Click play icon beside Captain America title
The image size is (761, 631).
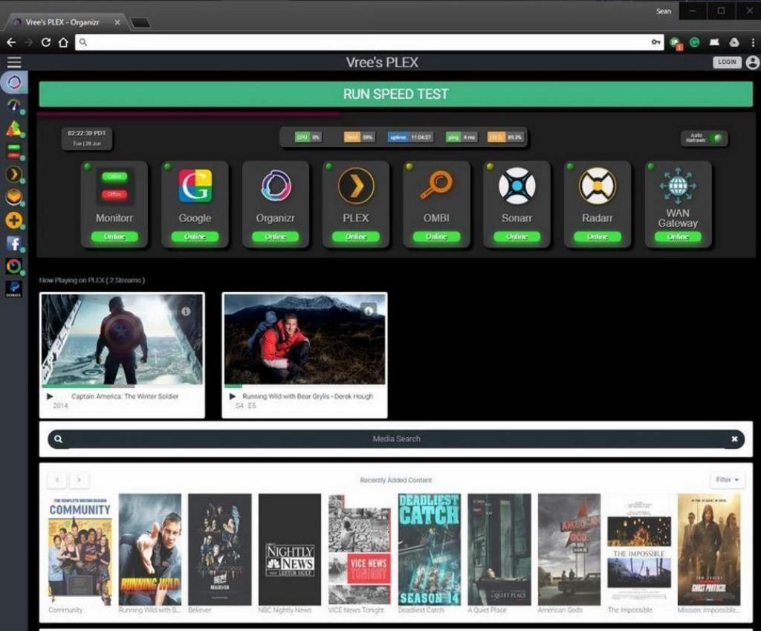pyautogui.click(x=50, y=397)
